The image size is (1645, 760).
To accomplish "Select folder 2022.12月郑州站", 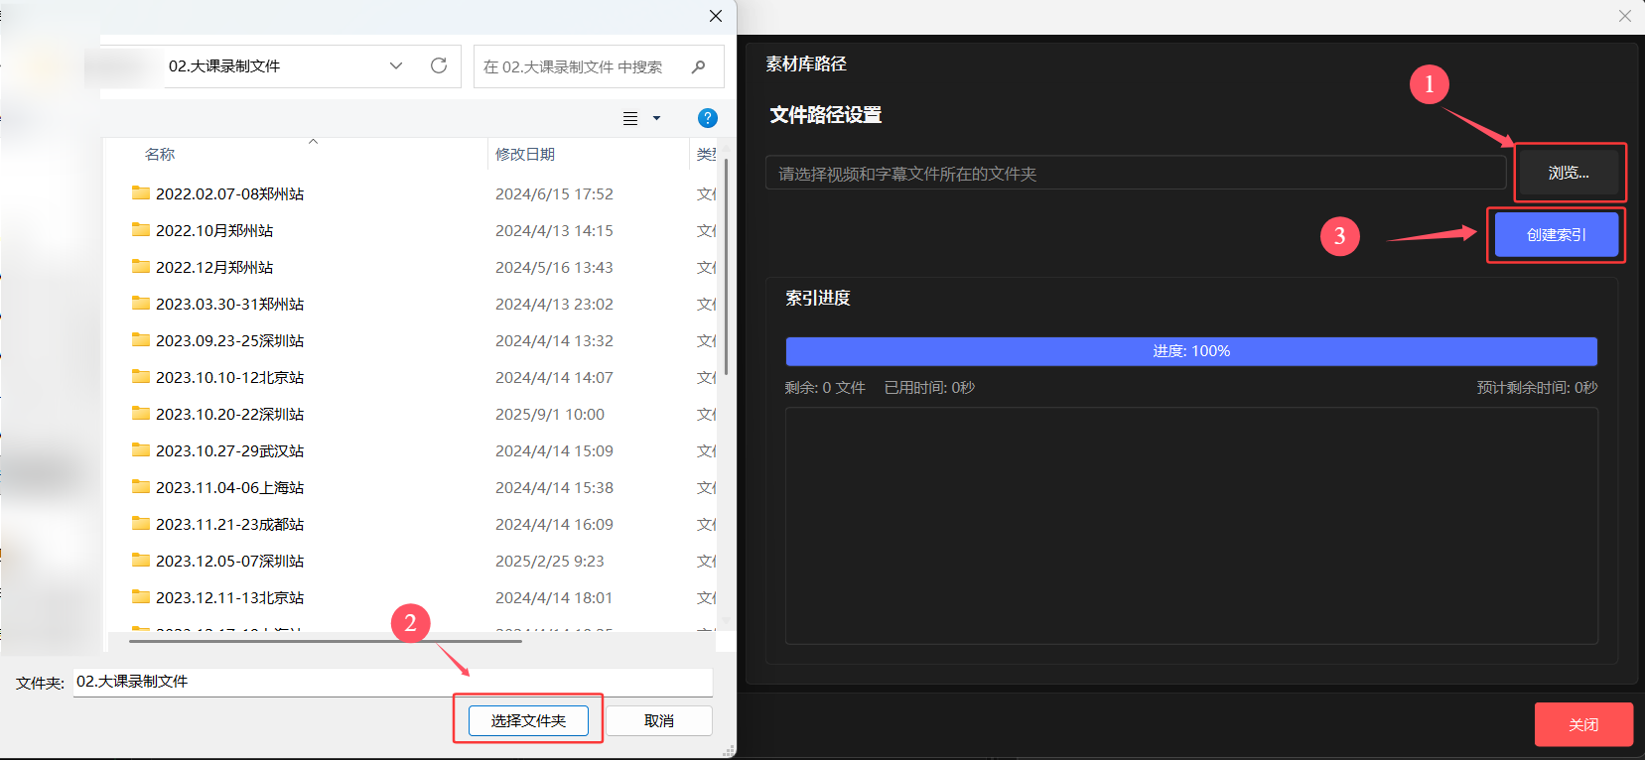I will click(x=214, y=267).
